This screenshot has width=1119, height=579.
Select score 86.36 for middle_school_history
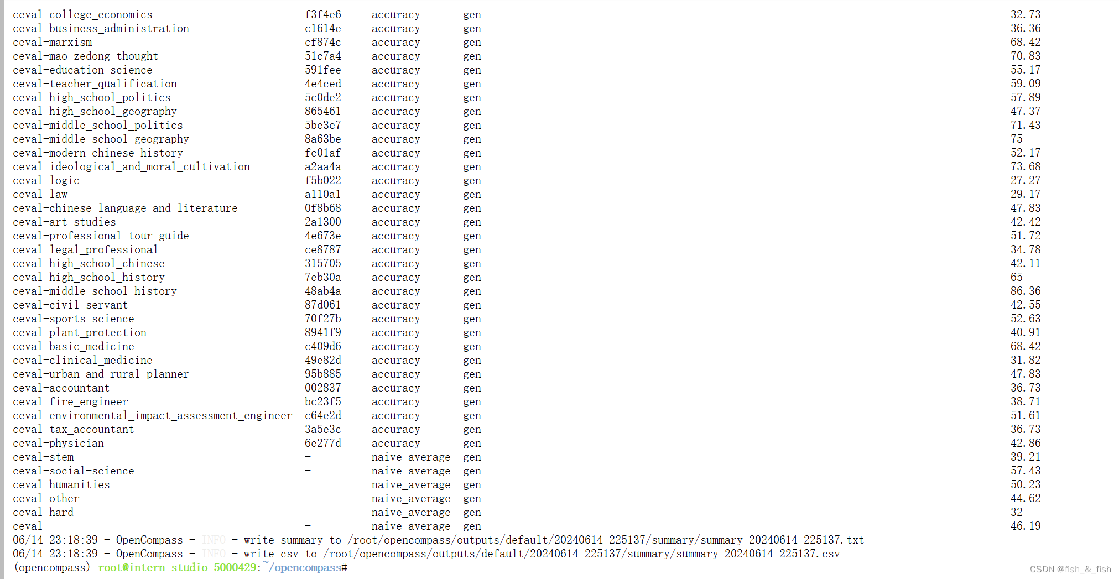coord(1026,291)
